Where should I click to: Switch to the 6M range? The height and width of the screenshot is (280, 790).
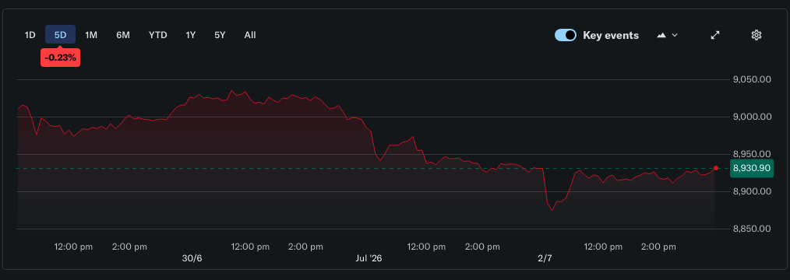(123, 35)
